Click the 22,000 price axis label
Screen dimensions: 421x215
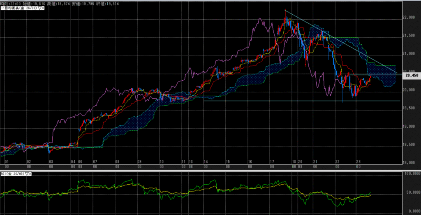click(409, 17)
